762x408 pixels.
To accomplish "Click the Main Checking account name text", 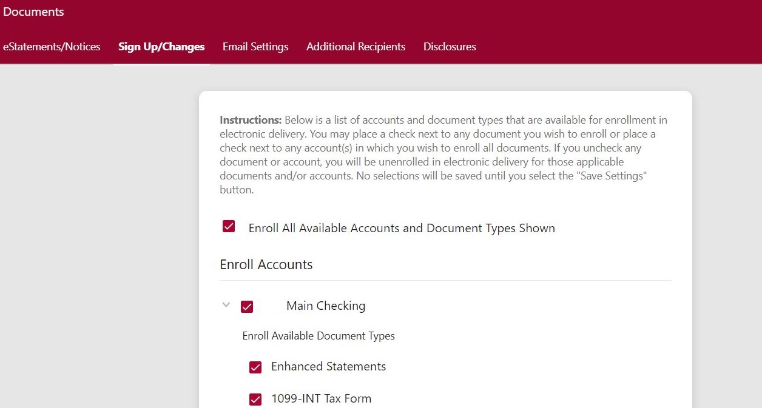I will 326,306.
